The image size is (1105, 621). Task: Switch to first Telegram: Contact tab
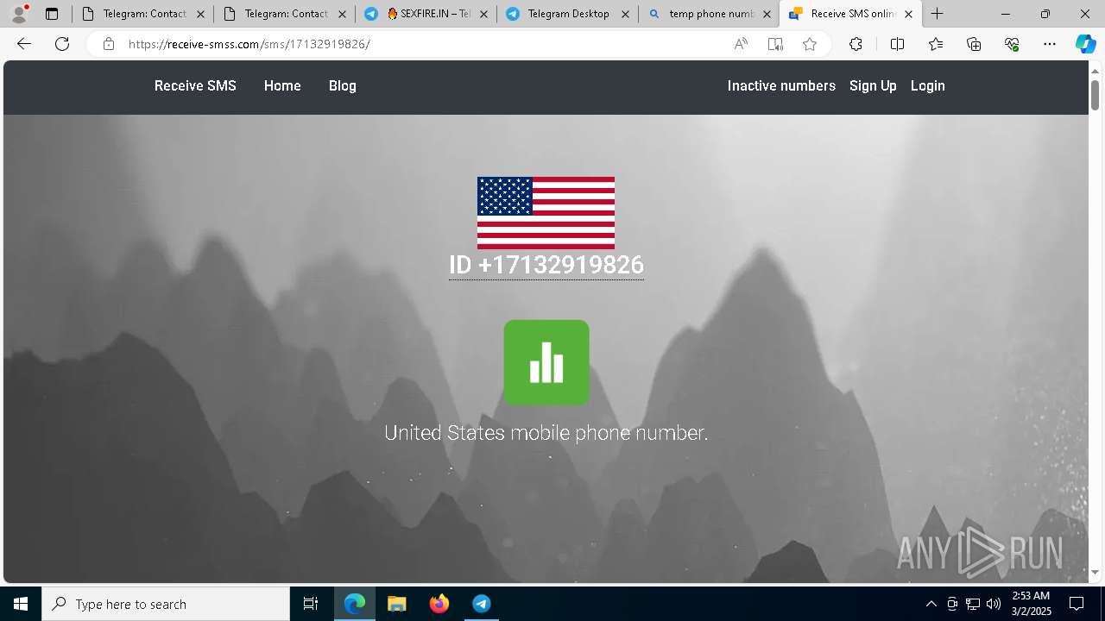click(x=142, y=14)
